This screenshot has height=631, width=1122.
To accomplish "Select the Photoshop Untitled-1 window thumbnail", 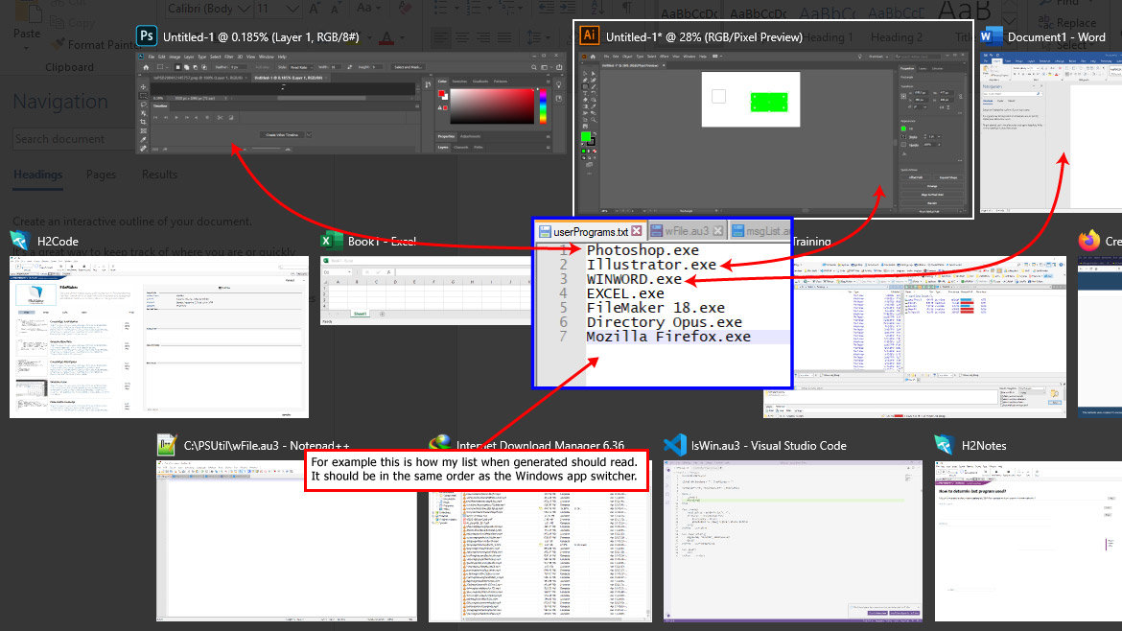I will click(351, 103).
